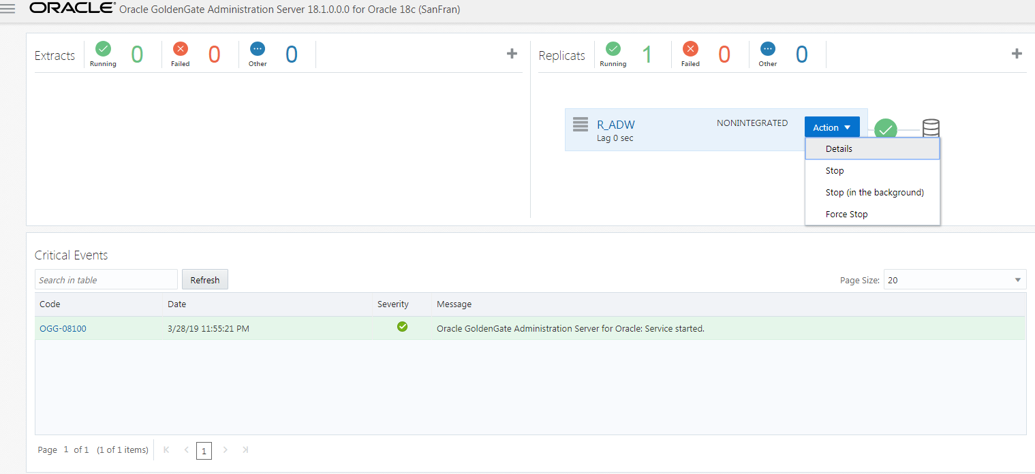Click the Refresh button in Critical Events
This screenshot has width=1035, height=474.
point(205,280)
